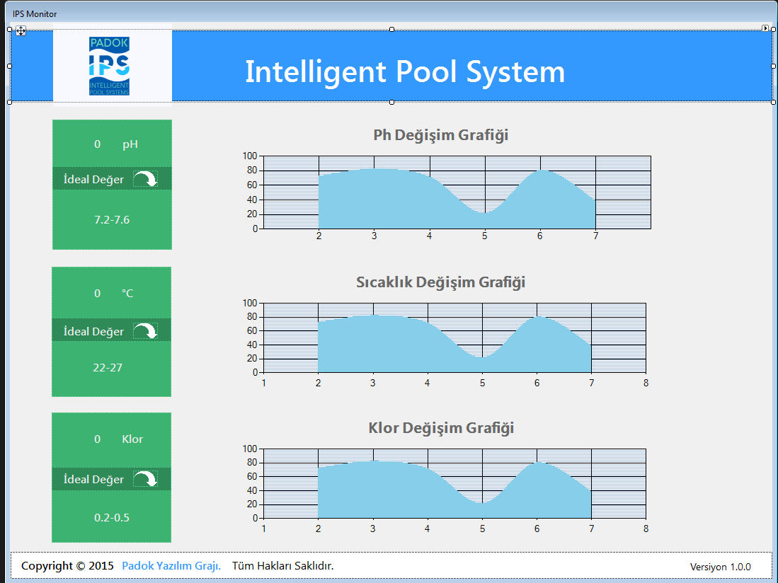Viewport: 778px width, 583px height.
Task: Click the Versiyon 1.0.0 label
Action: coord(721,567)
